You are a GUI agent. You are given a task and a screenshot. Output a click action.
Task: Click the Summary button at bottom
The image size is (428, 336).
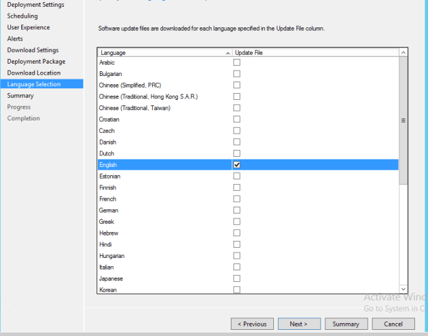point(346,324)
